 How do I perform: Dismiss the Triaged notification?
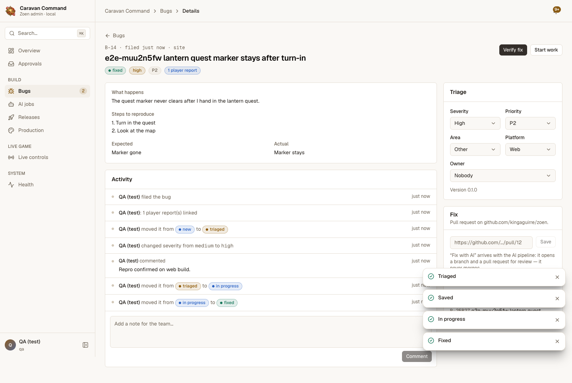pyautogui.click(x=557, y=277)
